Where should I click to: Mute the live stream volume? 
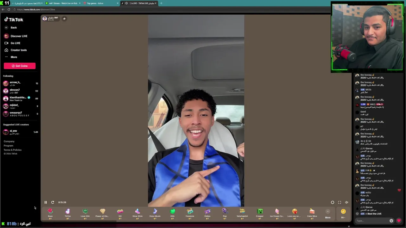click(x=346, y=202)
